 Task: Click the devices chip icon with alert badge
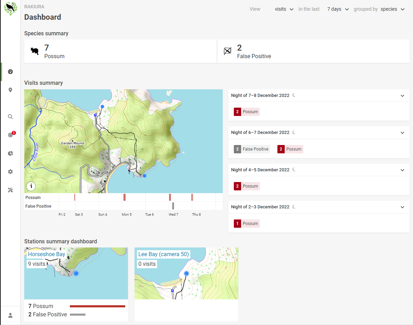10,135
